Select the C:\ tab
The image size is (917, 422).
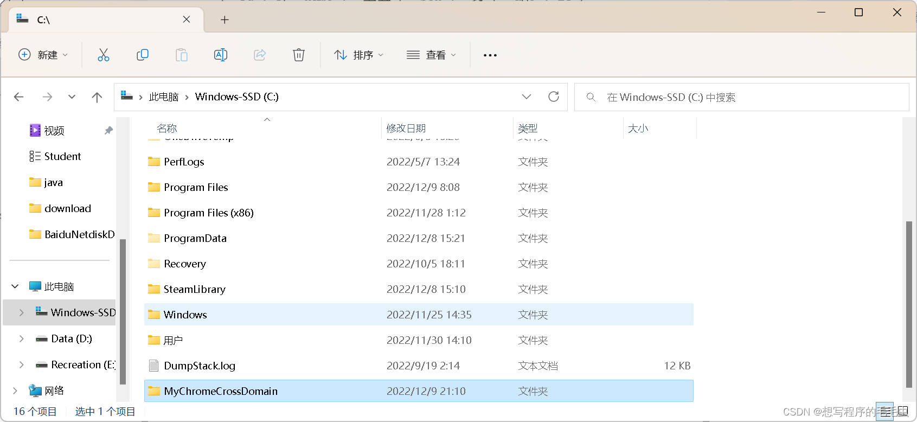[x=106, y=20]
